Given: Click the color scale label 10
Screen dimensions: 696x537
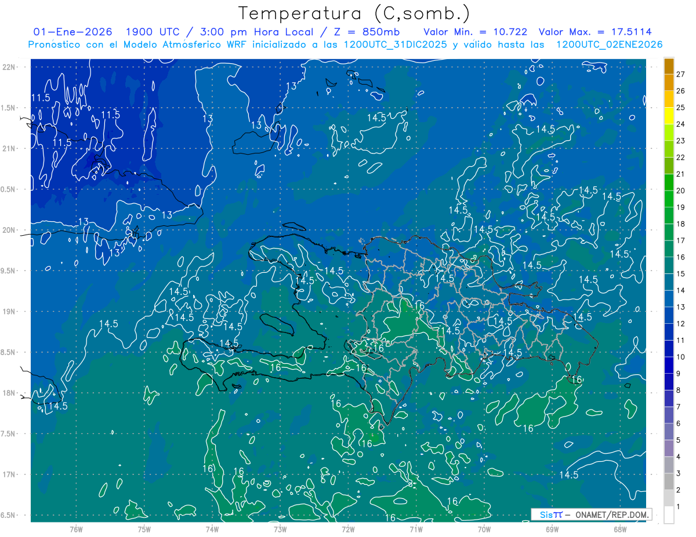Looking at the screenshot, I should click(x=680, y=357).
